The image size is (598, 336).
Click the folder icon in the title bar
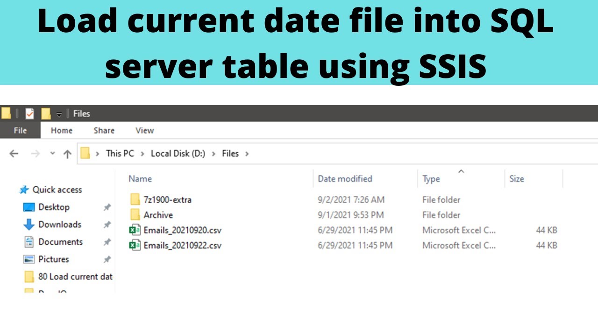click(6, 113)
